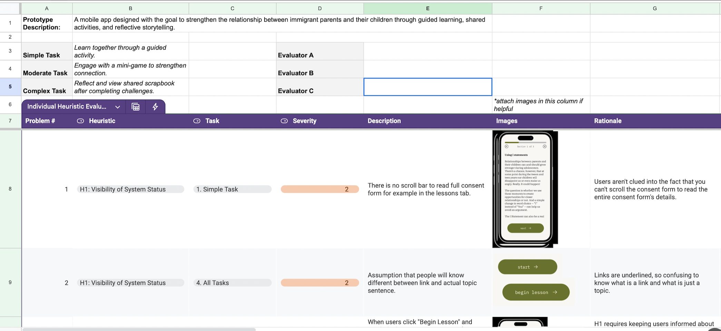Click the dropdown-type icon beside Task header

tap(197, 121)
